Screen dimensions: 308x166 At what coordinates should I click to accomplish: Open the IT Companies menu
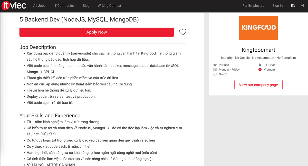click(64, 5)
